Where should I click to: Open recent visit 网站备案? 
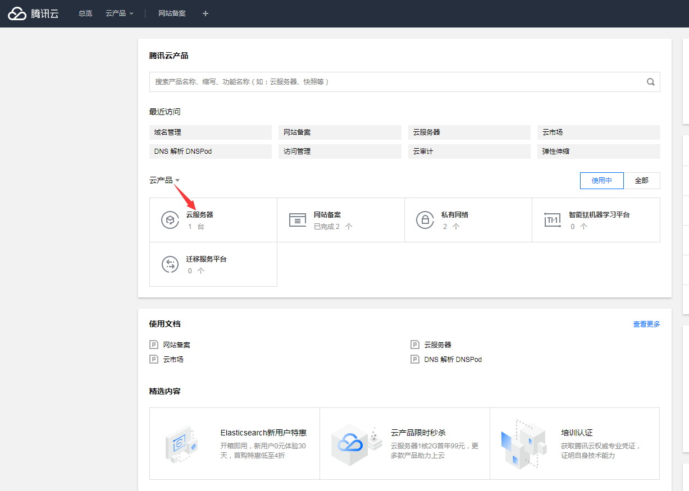tap(340, 132)
